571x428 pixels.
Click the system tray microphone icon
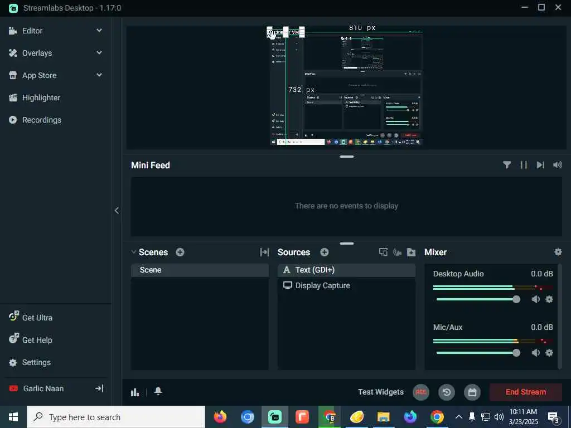pyautogui.click(x=472, y=417)
